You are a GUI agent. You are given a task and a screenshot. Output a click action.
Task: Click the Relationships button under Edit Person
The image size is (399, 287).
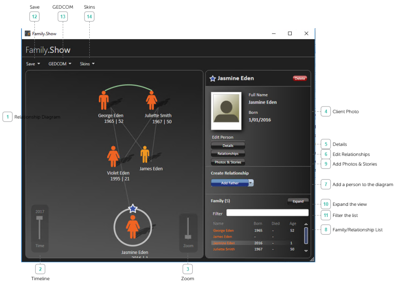tap(228, 153)
